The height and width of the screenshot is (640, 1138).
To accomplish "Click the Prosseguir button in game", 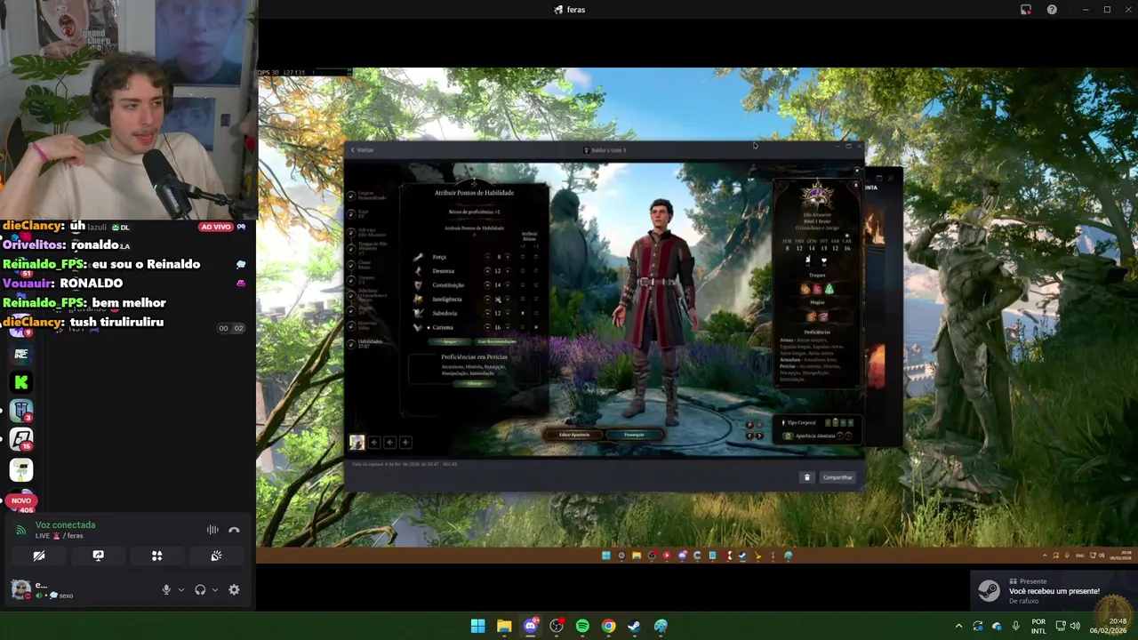I will pos(634,435).
